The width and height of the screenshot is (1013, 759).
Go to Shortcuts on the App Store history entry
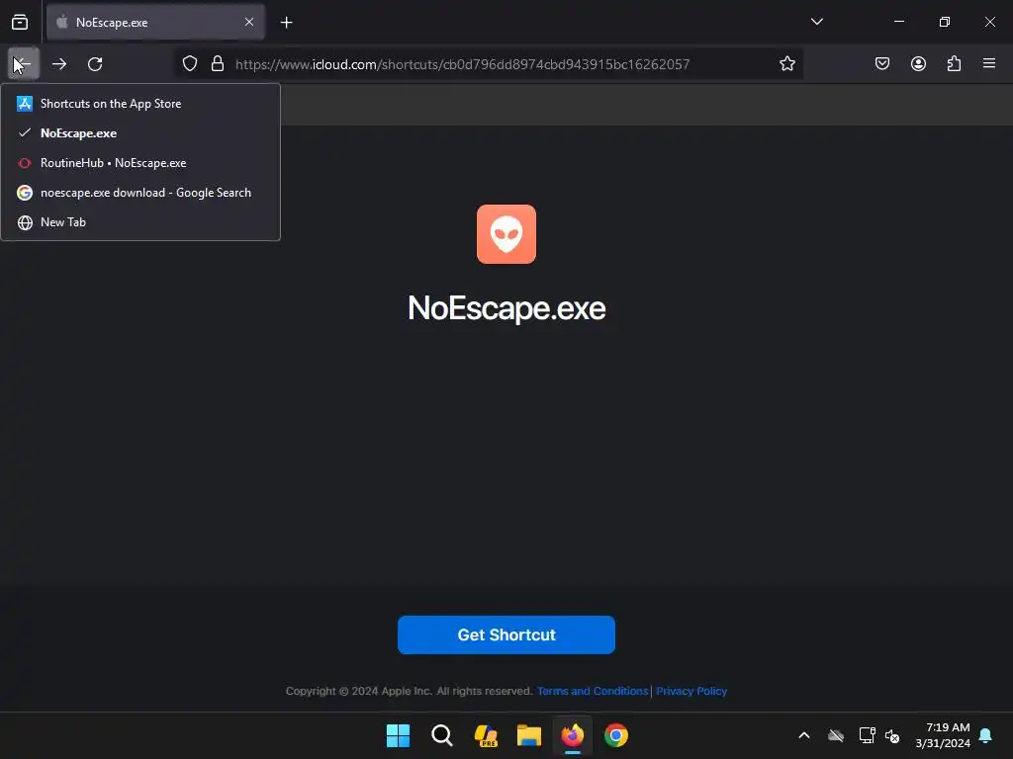coord(140,103)
